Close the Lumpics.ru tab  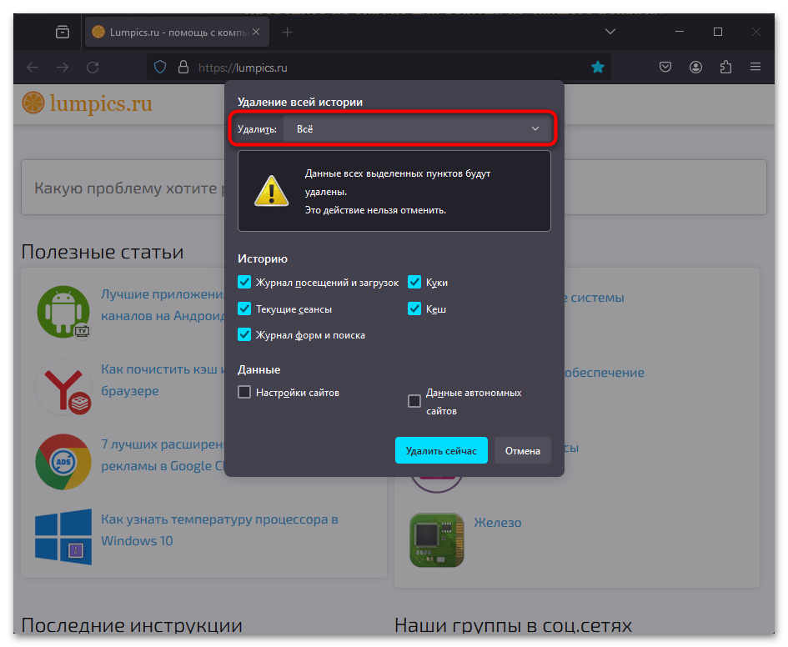256,32
